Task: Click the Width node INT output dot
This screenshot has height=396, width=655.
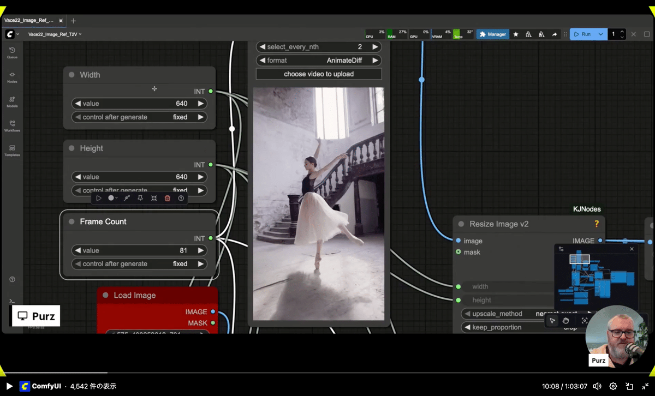Action: tap(211, 92)
